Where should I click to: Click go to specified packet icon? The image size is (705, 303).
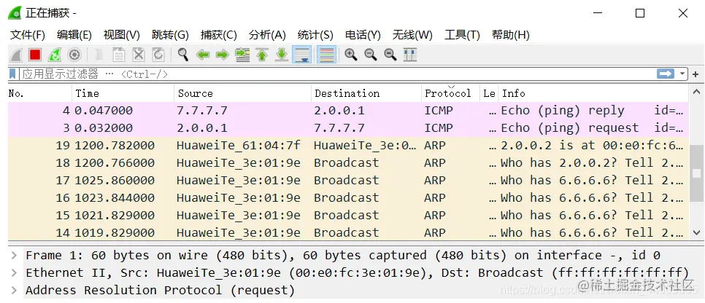[x=242, y=55]
